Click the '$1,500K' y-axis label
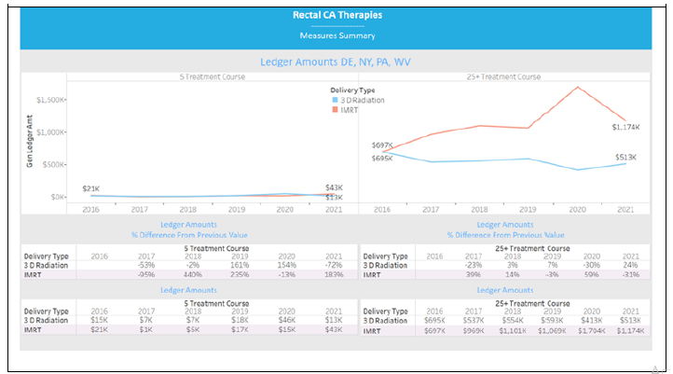 coord(50,100)
